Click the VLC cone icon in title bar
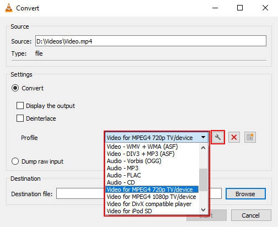This screenshot has width=278, height=227. (x=9, y=8)
